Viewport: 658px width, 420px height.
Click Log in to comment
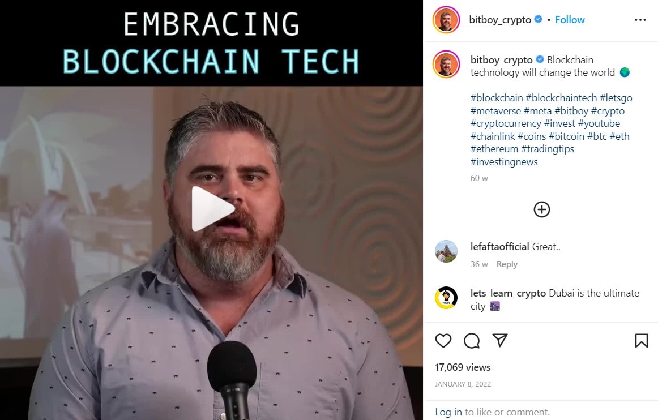pyautogui.click(x=448, y=412)
